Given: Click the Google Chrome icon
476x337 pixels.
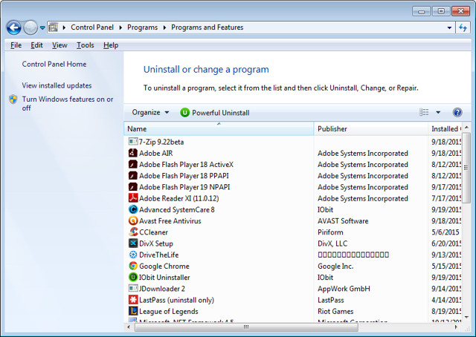Looking at the screenshot, I should pyautogui.click(x=133, y=266).
